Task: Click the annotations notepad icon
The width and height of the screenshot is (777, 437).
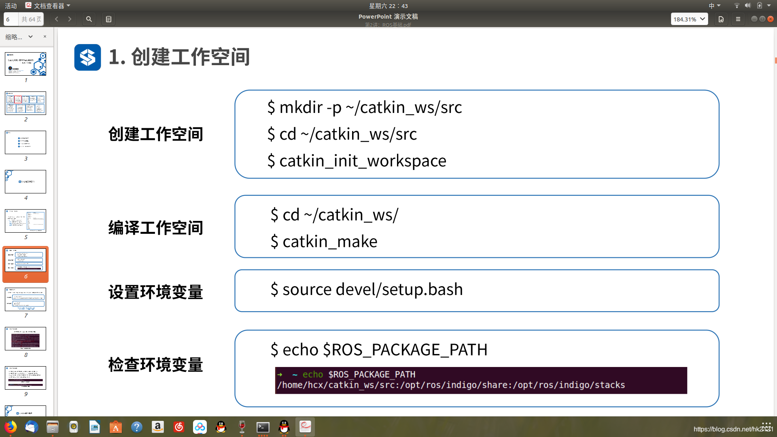Action: [x=108, y=19]
